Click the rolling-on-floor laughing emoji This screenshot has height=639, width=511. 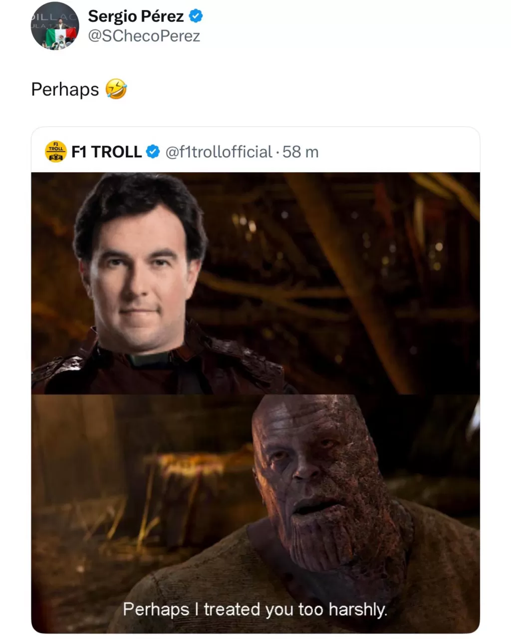[x=116, y=89]
